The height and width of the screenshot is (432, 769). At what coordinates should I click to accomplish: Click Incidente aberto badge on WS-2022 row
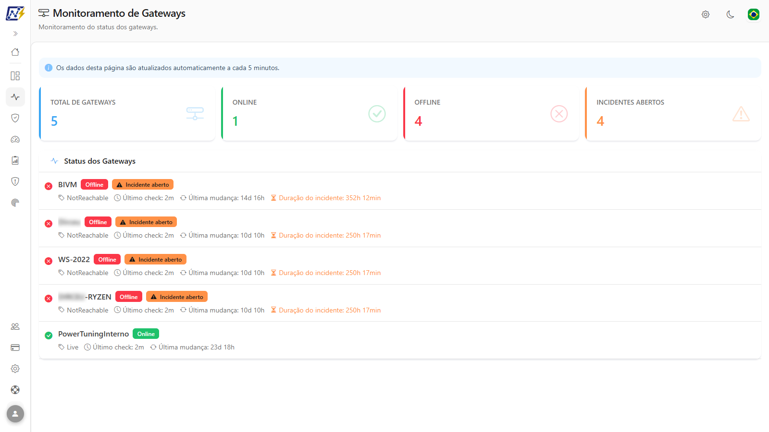[x=155, y=259]
